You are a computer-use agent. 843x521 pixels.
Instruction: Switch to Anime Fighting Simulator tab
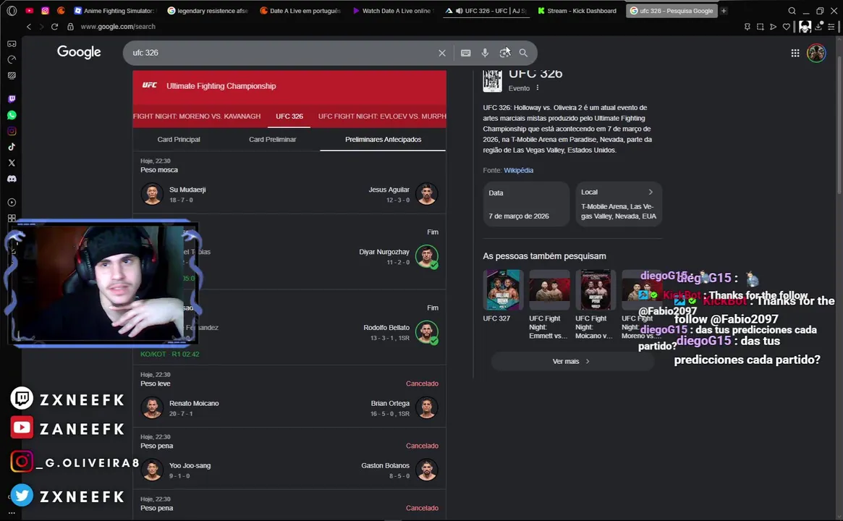coord(114,11)
